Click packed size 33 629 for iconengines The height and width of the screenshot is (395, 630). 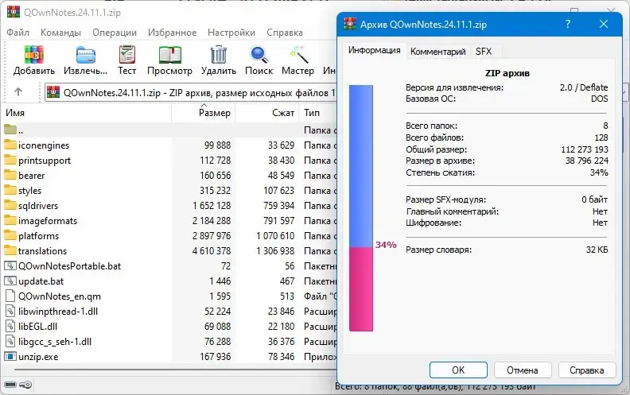click(281, 145)
